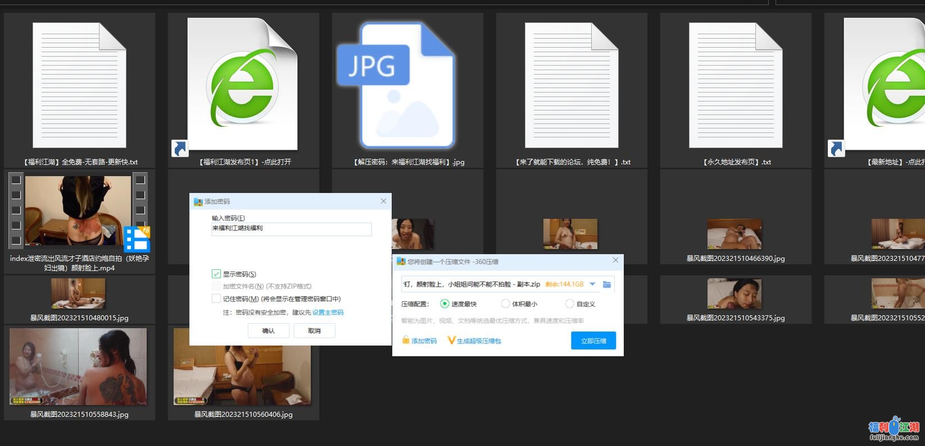This screenshot has height=446, width=925.
Task: Open the 【福利江湖】全免费 txt file icon
Action: [79, 85]
